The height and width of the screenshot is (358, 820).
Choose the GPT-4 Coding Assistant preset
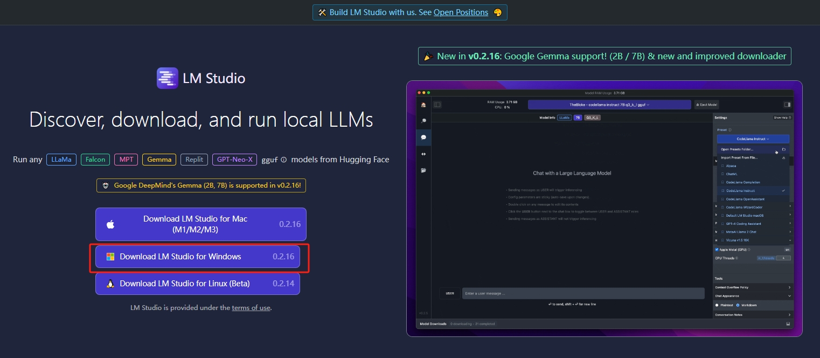[x=753, y=224]
